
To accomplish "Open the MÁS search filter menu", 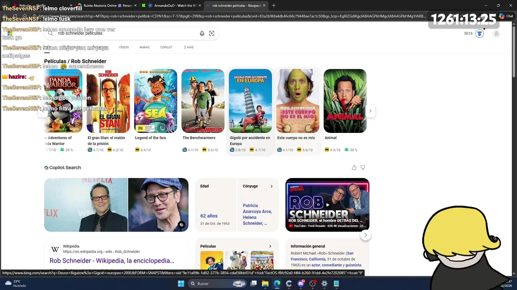I will click(x=189, y=47).
